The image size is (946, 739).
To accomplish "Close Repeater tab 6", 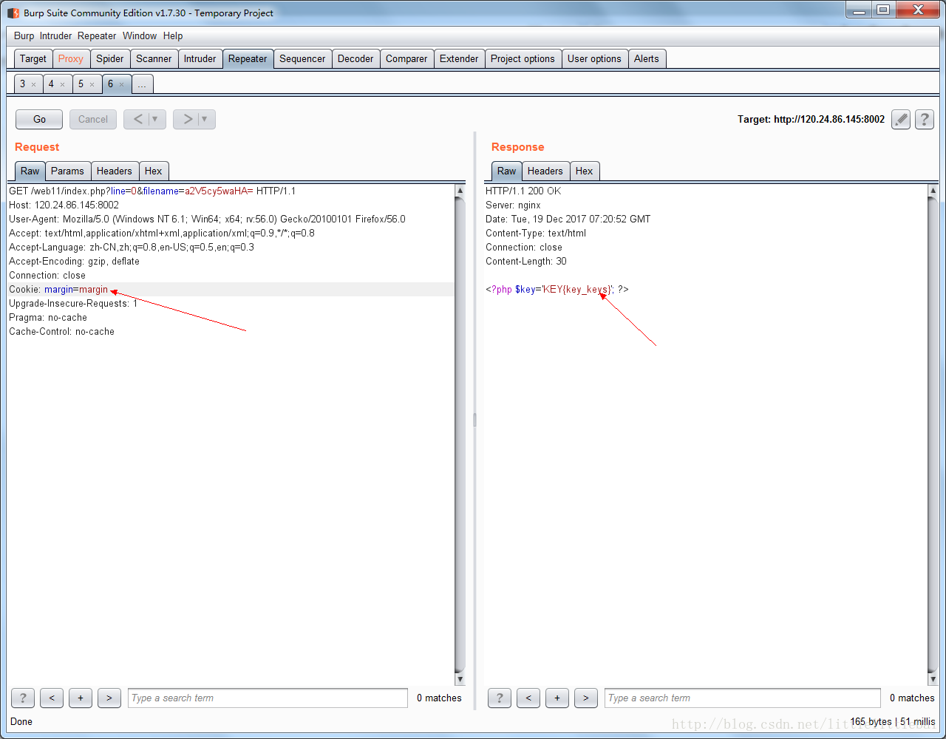I will 121,84.
